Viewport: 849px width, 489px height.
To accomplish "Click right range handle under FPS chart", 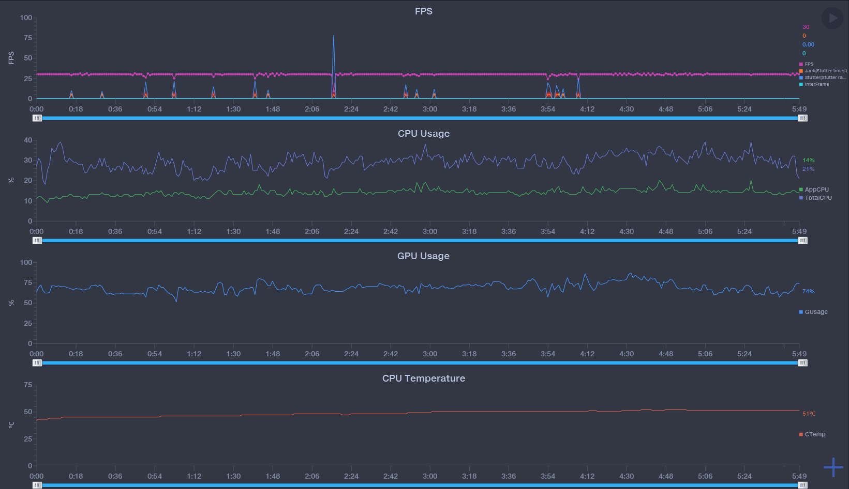I will (802, 118).
